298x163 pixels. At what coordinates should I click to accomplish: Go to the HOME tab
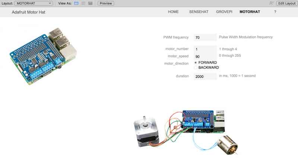(x=173, y=12)
